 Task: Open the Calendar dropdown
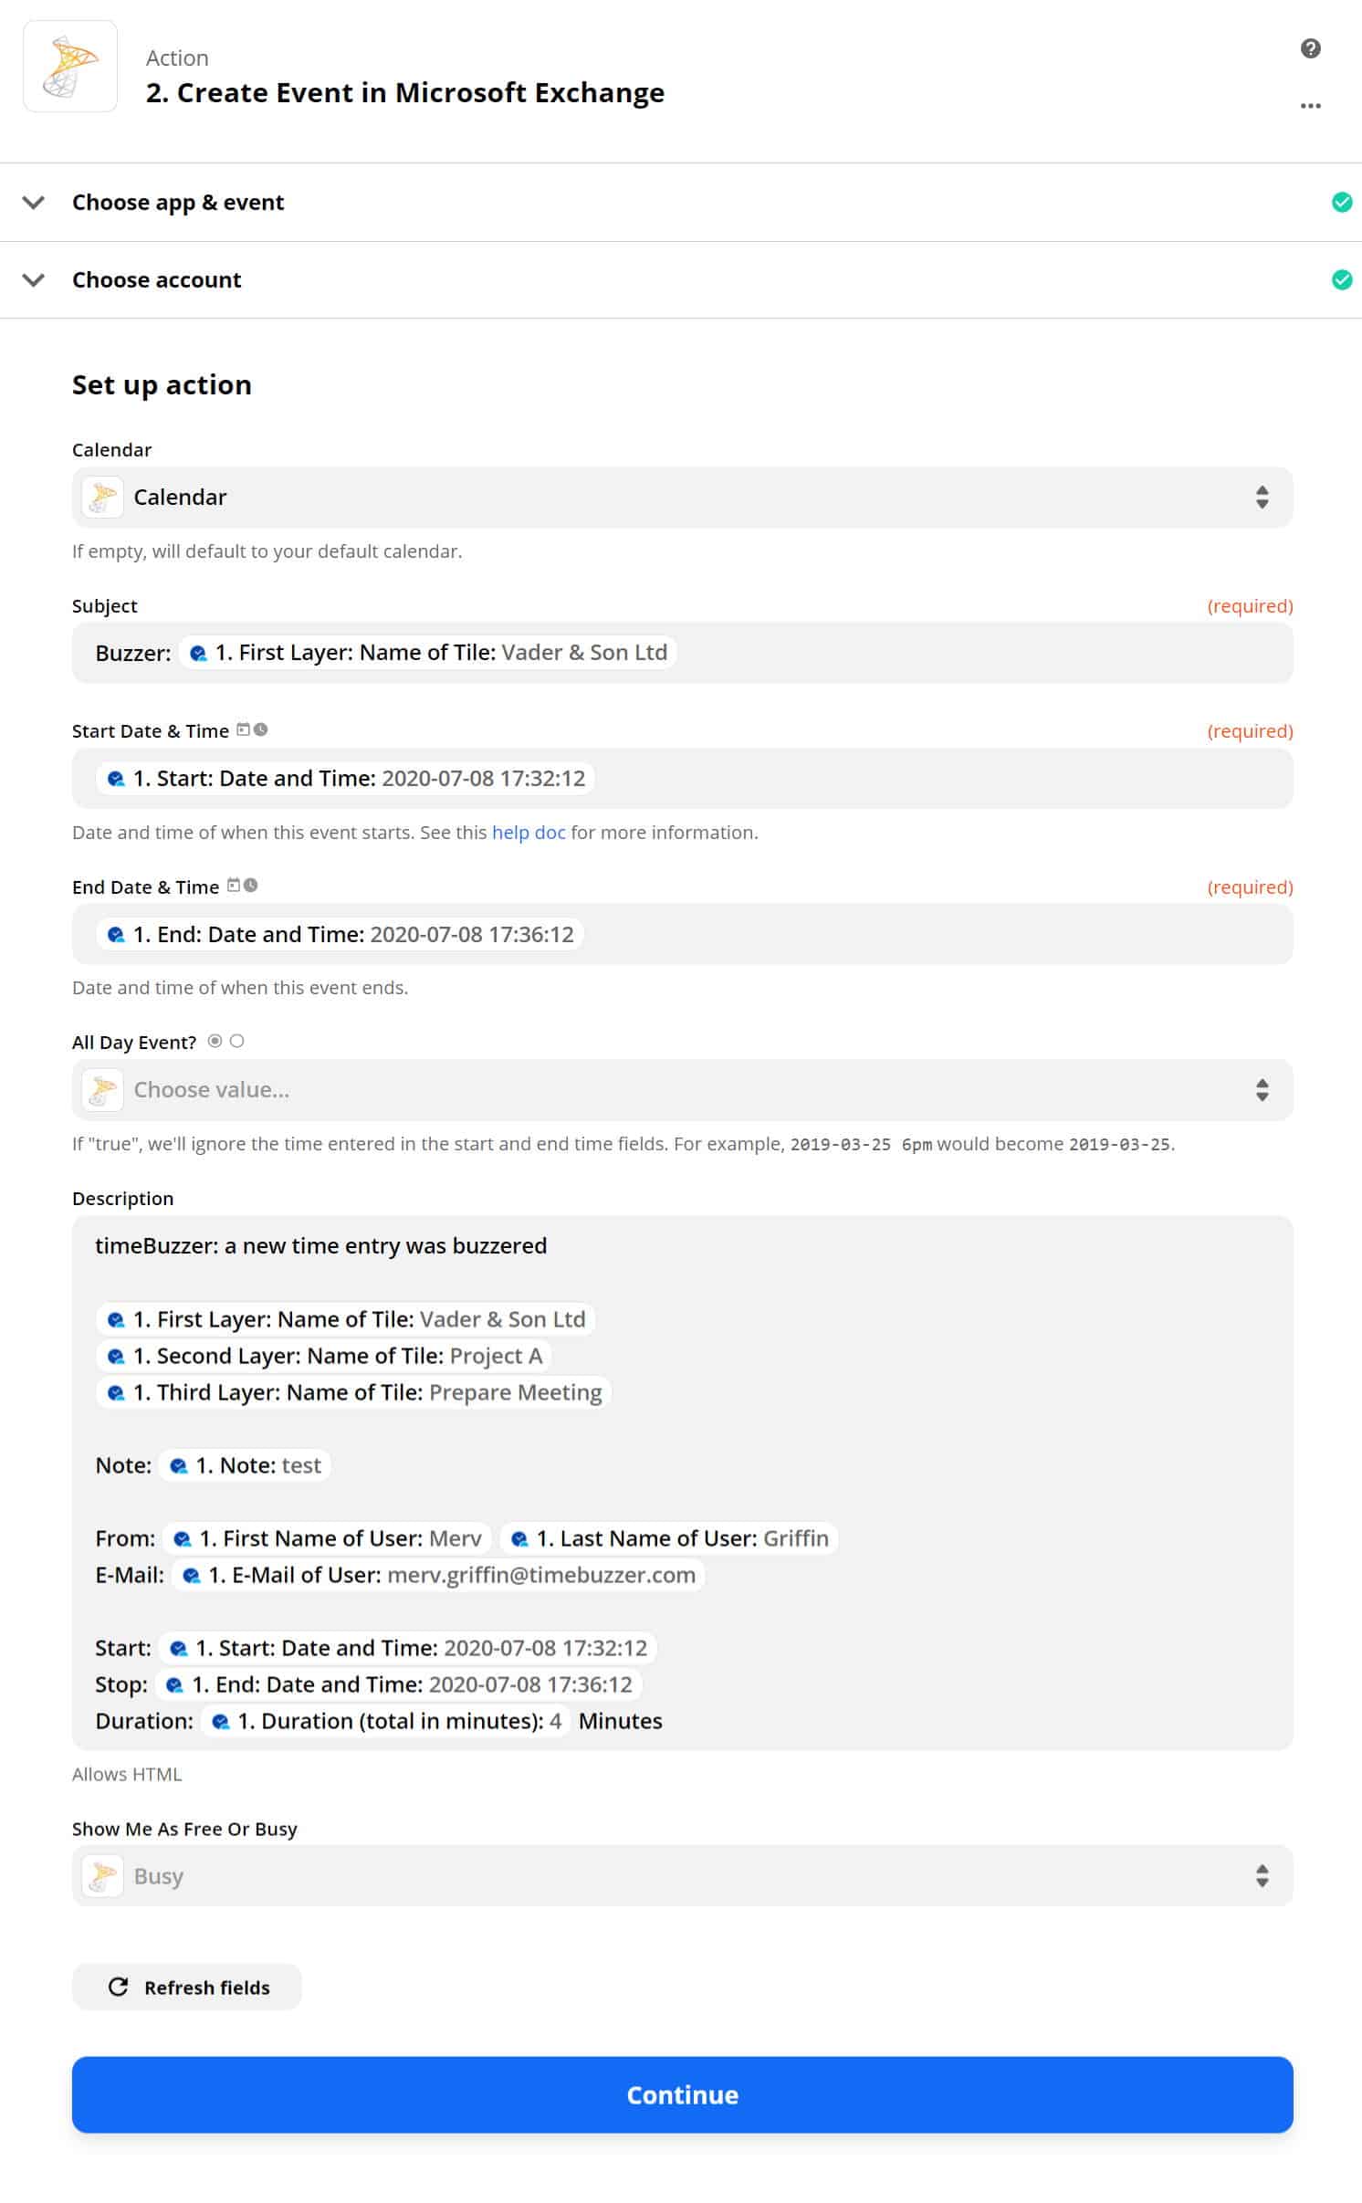coord(682,497)
